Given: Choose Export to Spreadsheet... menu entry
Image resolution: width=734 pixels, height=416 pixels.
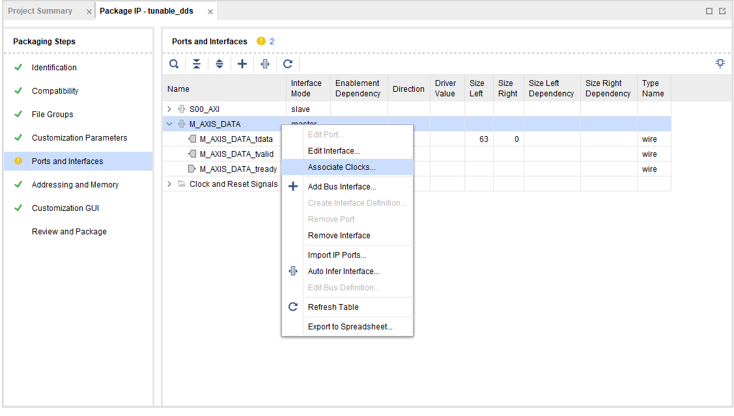Looking at the screenshot, I should tap(347, 327).
